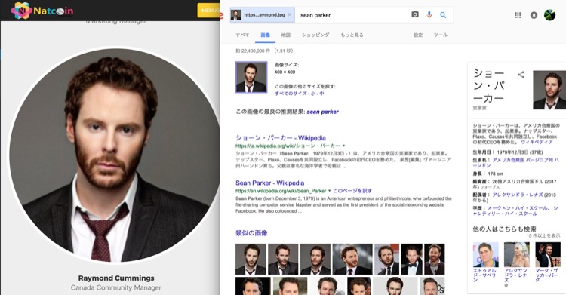Click 15 件以上を表示 link
The width and height of the screenshot is (566, 295).
(x=543, y=236)
